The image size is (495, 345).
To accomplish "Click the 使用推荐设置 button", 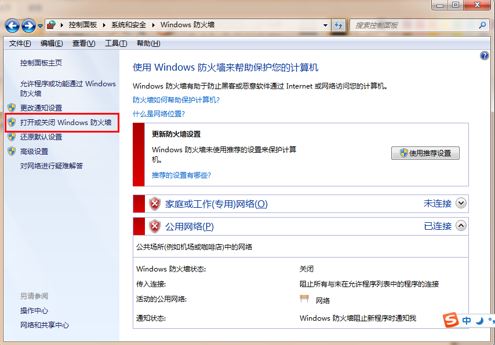I will pos(425,153).
